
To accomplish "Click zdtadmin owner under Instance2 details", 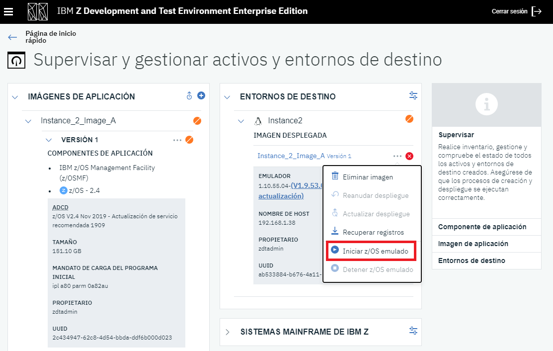I will pyautogui.click(x=271, y=249).
